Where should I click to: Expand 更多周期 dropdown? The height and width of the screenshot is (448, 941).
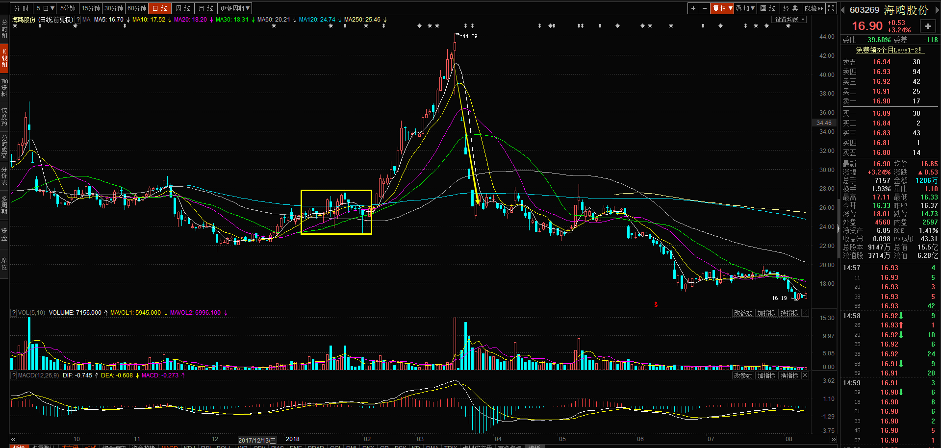(x=235, y=8)
